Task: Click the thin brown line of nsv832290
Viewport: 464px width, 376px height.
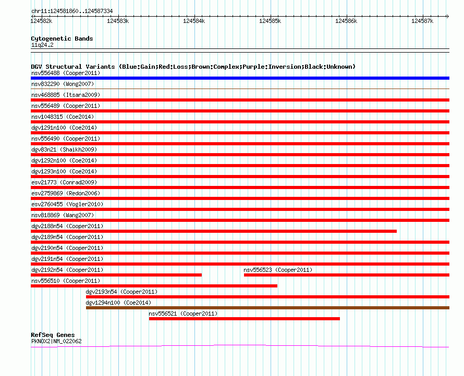Action: pos(240,89)
